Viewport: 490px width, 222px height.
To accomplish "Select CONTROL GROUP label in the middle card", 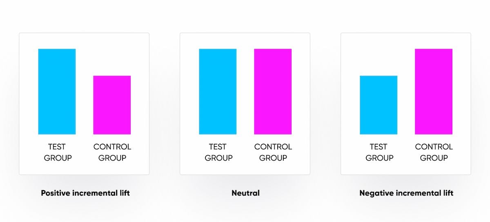I will (x=273, y=152).
